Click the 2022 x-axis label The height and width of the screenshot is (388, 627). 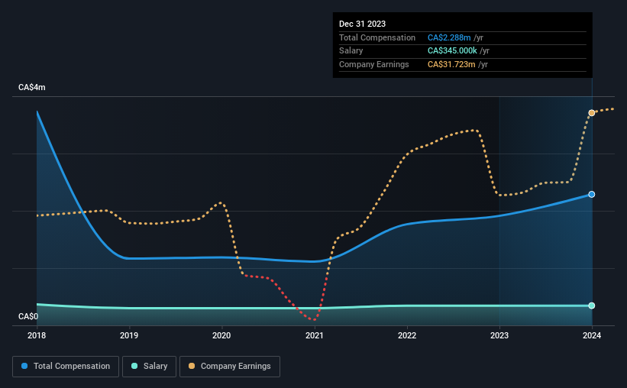tap(406, 335)
